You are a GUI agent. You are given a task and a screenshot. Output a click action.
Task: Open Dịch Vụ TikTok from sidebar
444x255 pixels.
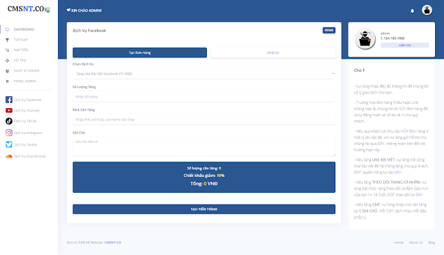(x=21, y=121)
